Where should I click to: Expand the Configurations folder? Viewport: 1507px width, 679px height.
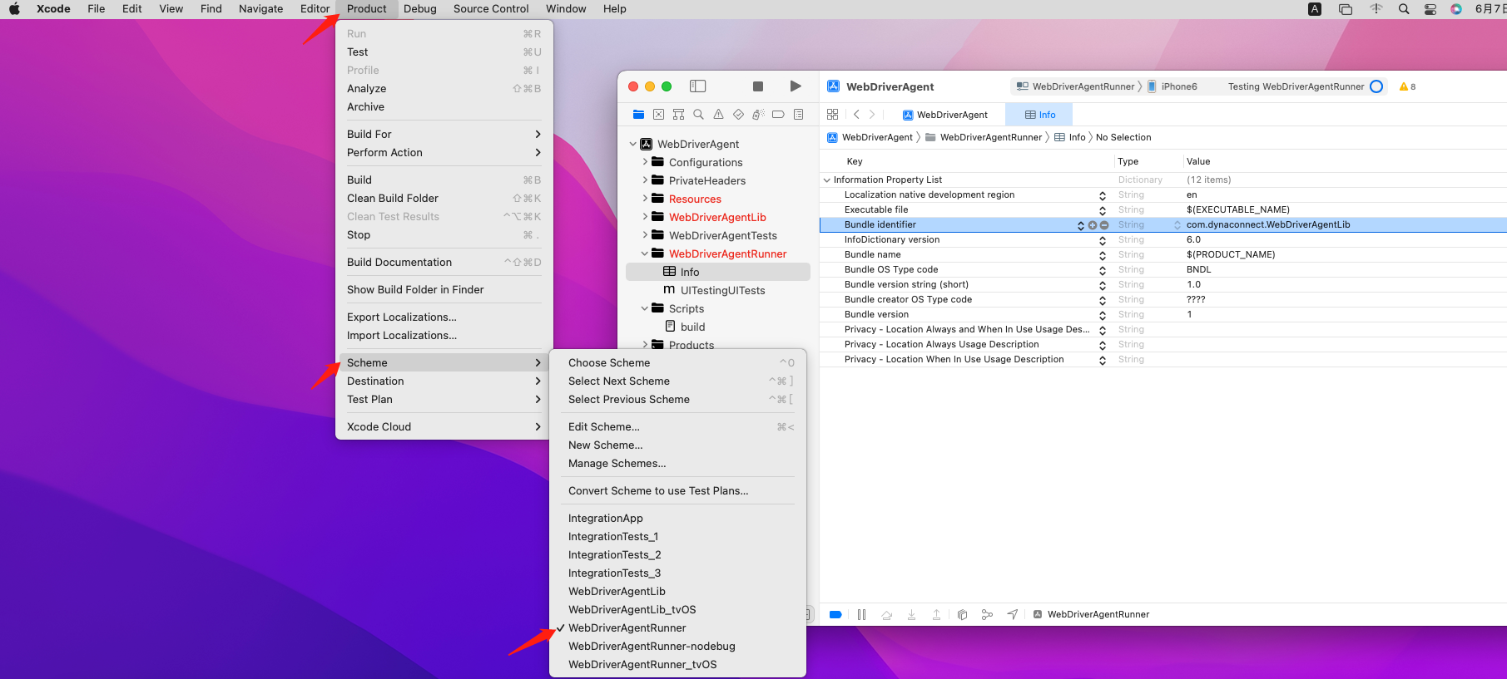[x=645, y=162]
